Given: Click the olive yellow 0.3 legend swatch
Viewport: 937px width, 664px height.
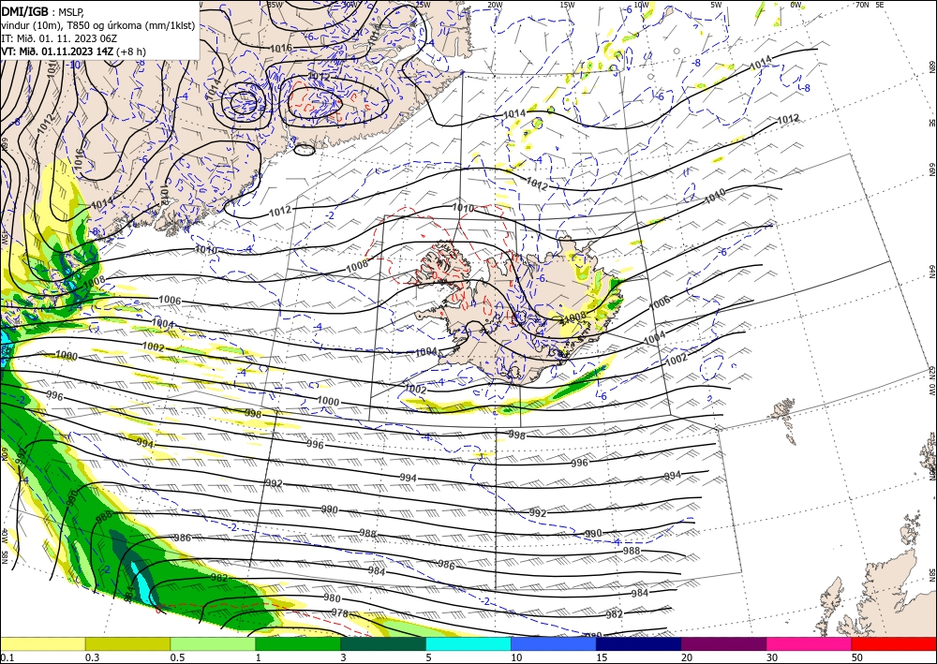Looking at the screenshot, I should 127,644.
